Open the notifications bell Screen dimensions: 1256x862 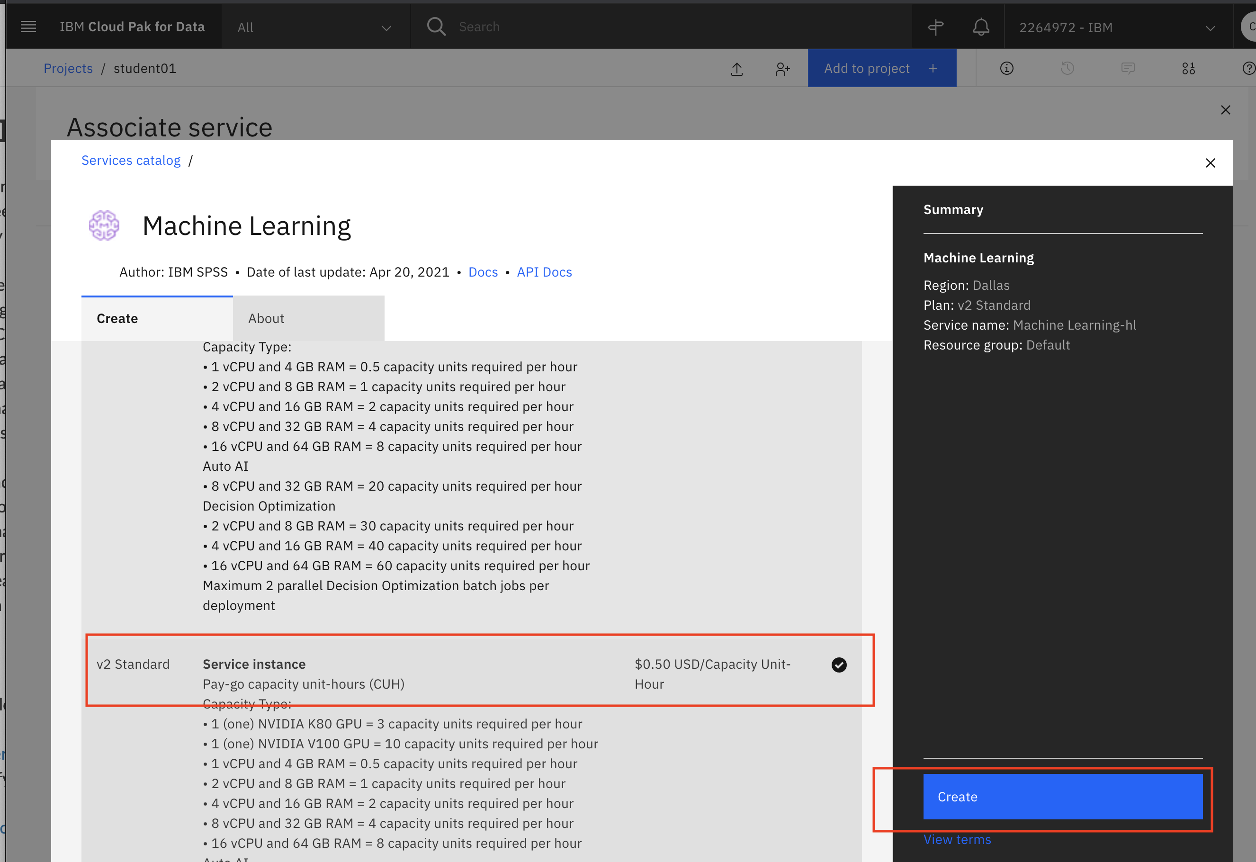click(981, 27)
